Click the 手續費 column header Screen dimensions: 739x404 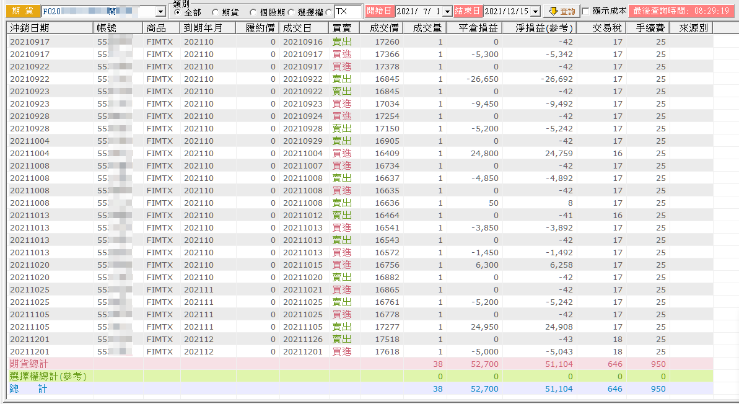click(647, 29)
